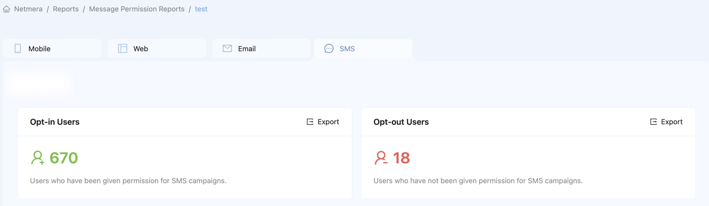This screenshot has height=206, width=709.
Task: Click the home icon in breadcrumb
Action: coord(7,9)
